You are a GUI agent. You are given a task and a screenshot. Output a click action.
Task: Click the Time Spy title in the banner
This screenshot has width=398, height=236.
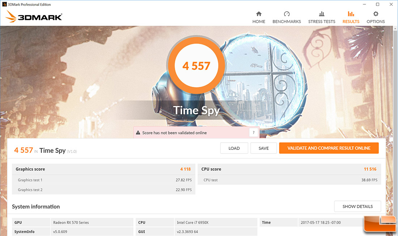click(x=196, y=110)
